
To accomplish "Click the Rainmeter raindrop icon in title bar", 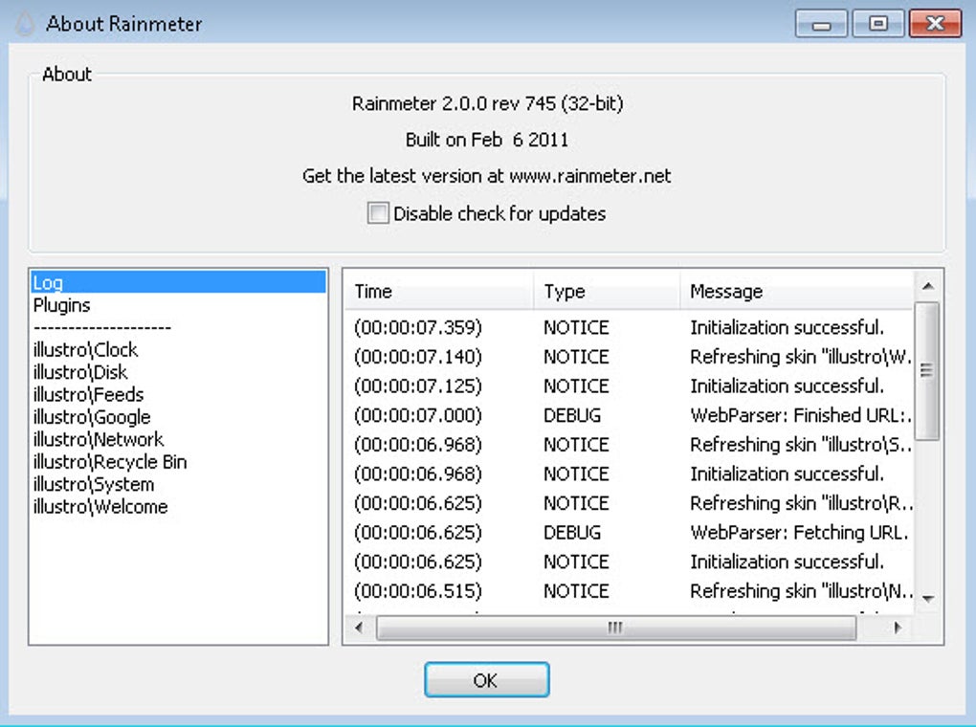I will pyautogui.click(x=25, y=24).
